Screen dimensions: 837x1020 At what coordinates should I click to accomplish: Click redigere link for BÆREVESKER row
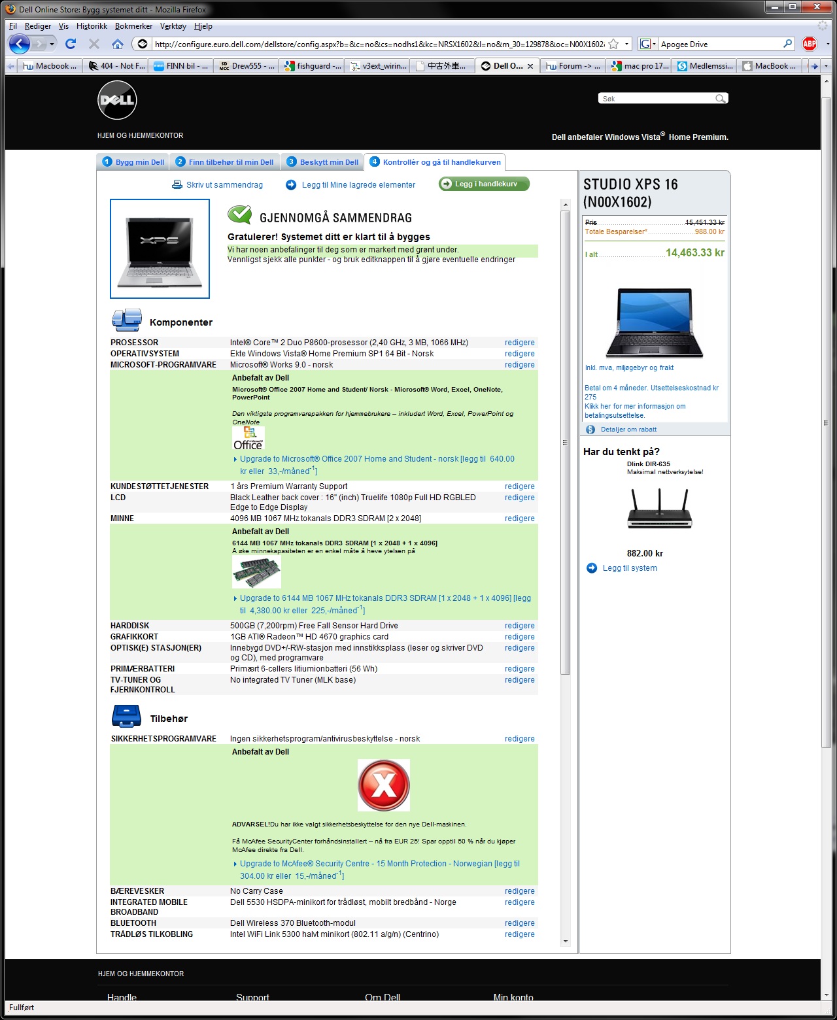pyautogui.click(x=519, y=891)
